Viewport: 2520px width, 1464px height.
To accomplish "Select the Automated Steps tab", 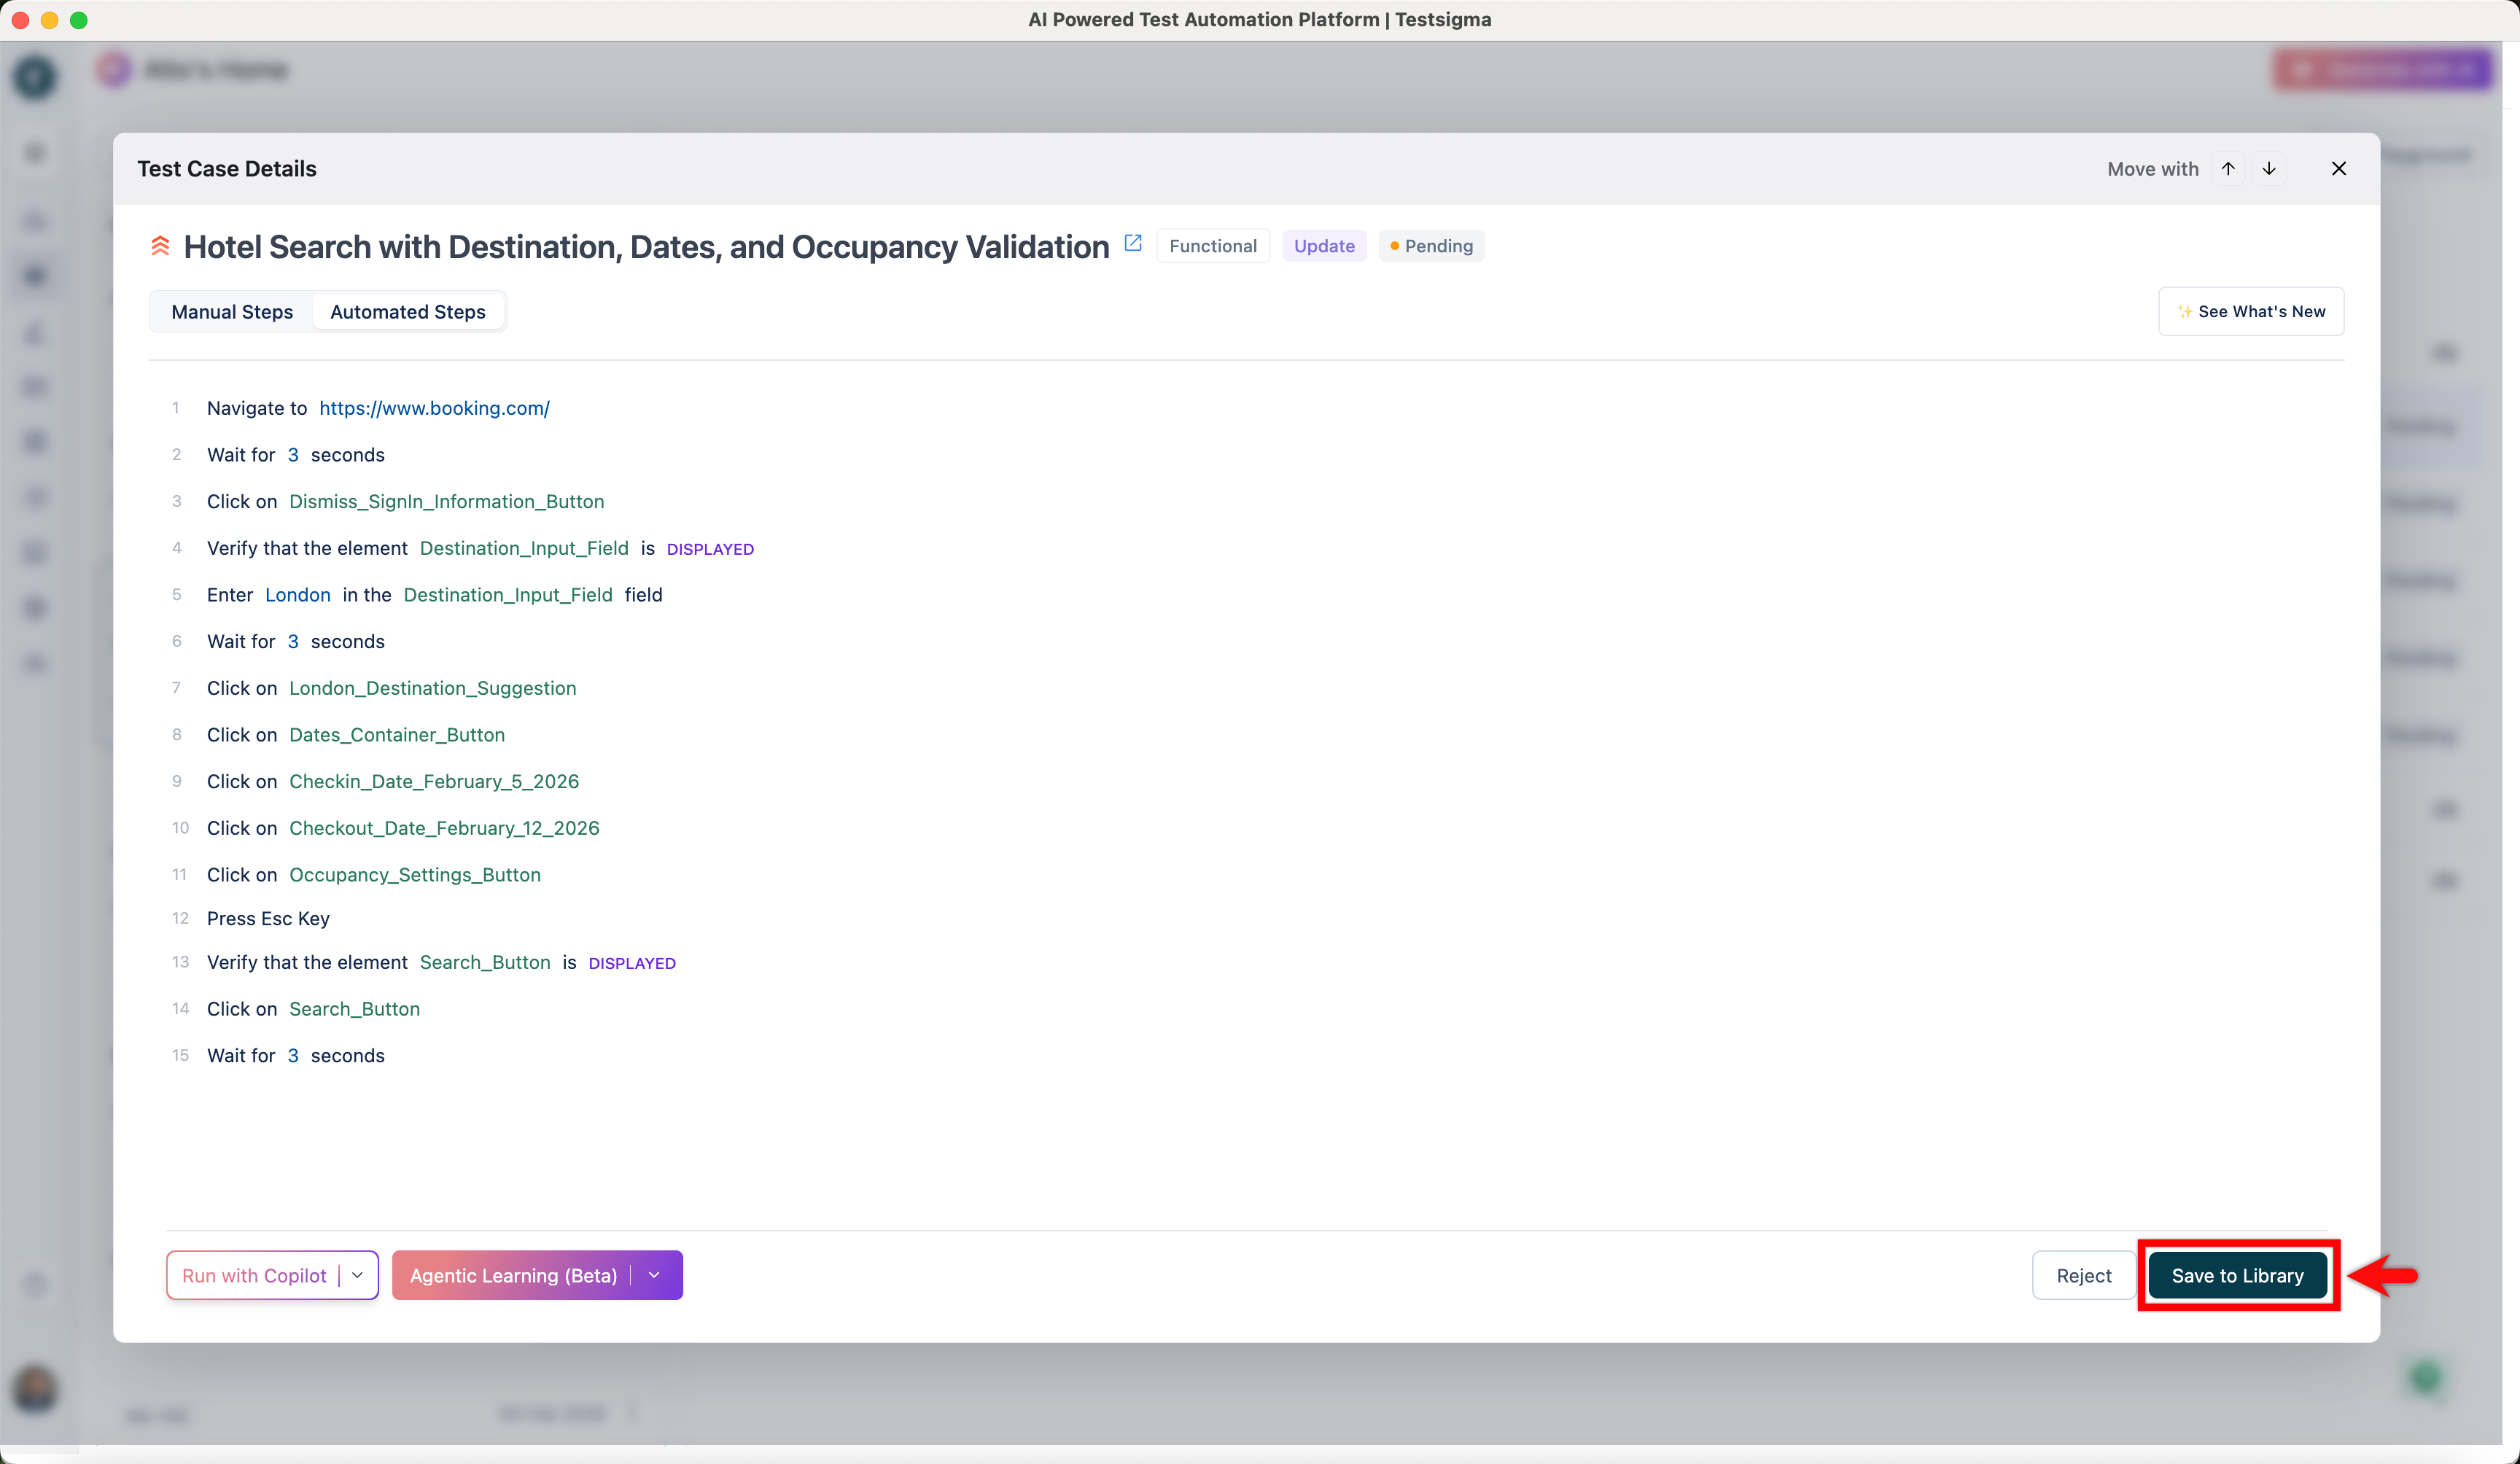I will (407, 311).
